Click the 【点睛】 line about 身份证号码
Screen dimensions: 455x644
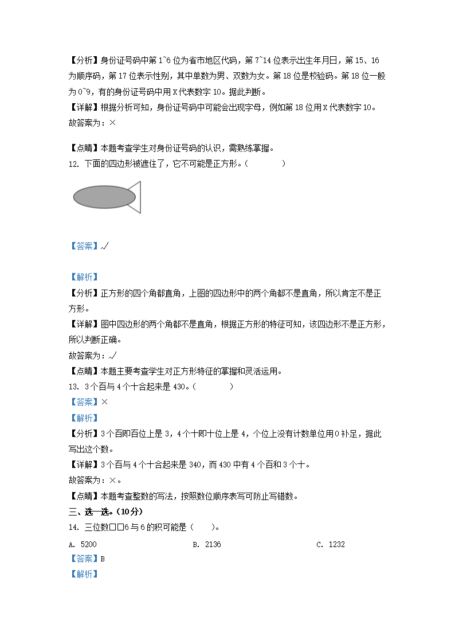(x=171, y=149)
